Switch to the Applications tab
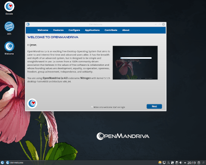 [x=92, y=30]
